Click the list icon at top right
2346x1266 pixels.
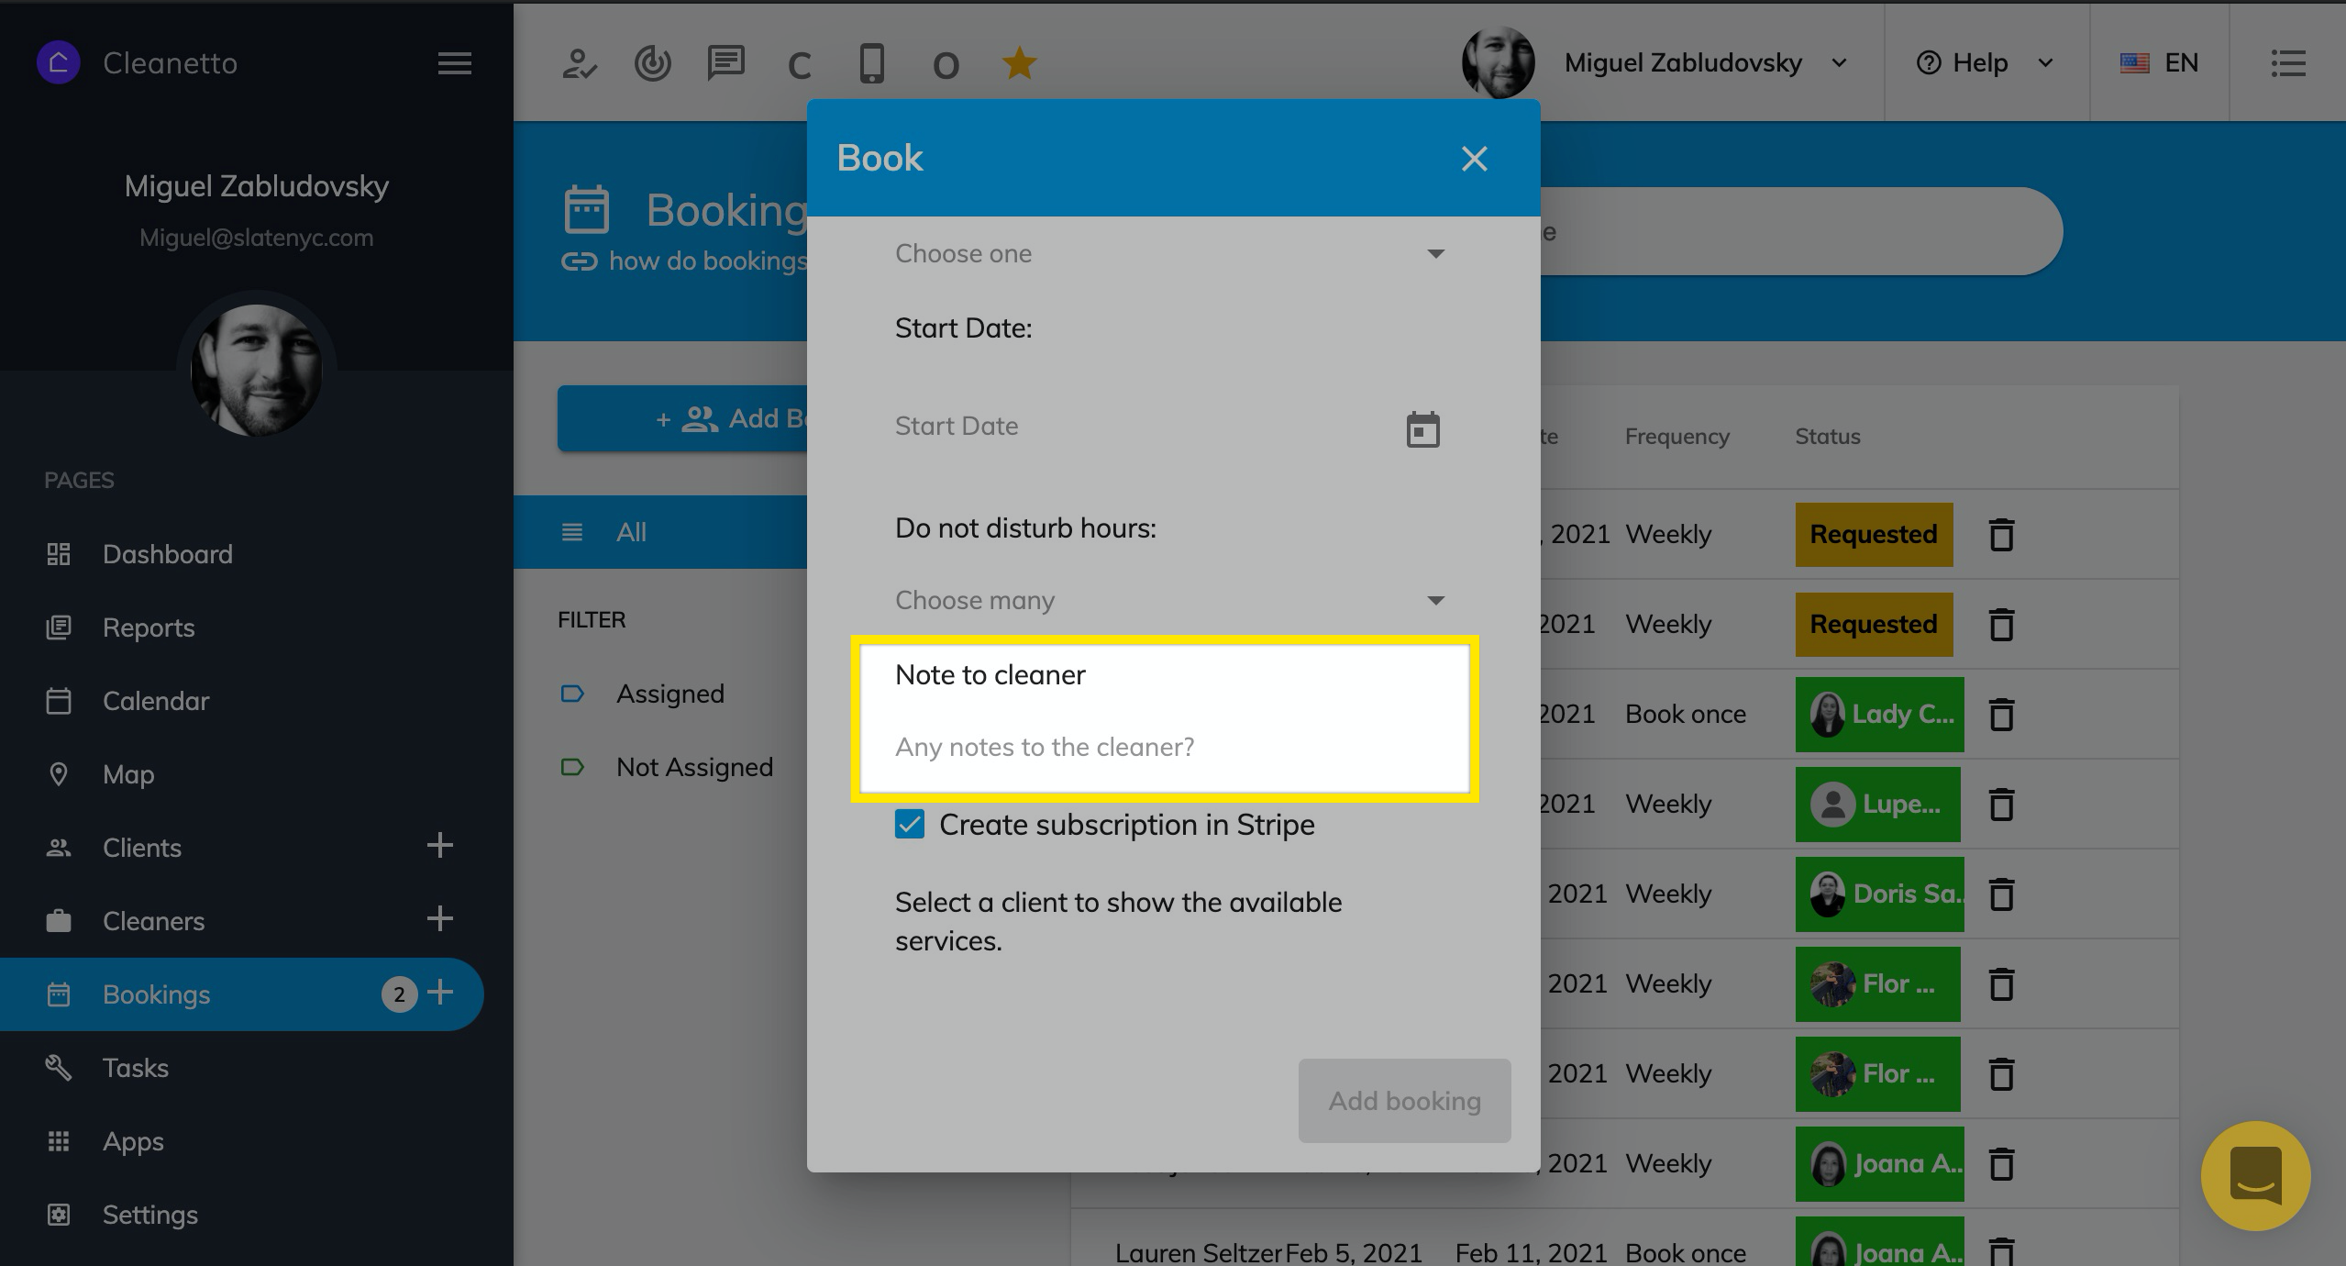tap(2287, 63)
